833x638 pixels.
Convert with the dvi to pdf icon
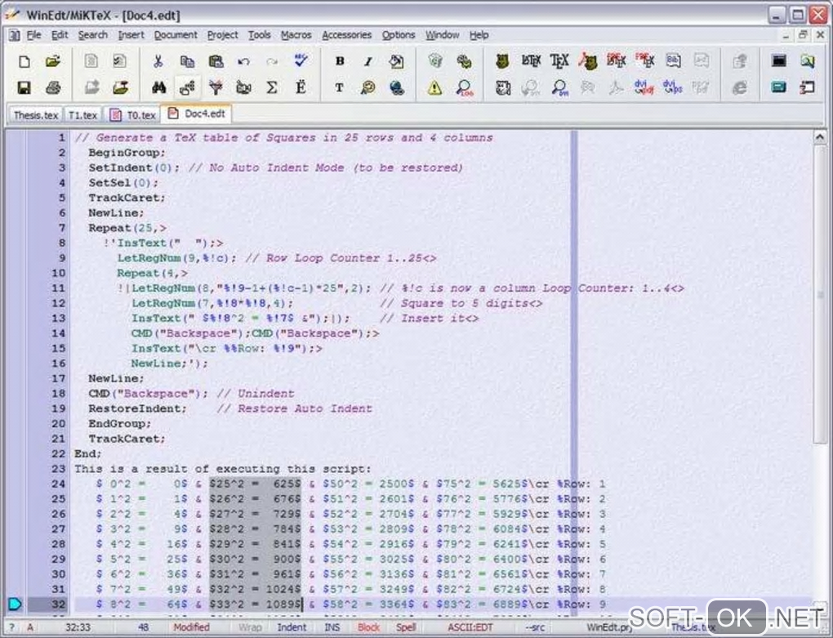[644, 87]
